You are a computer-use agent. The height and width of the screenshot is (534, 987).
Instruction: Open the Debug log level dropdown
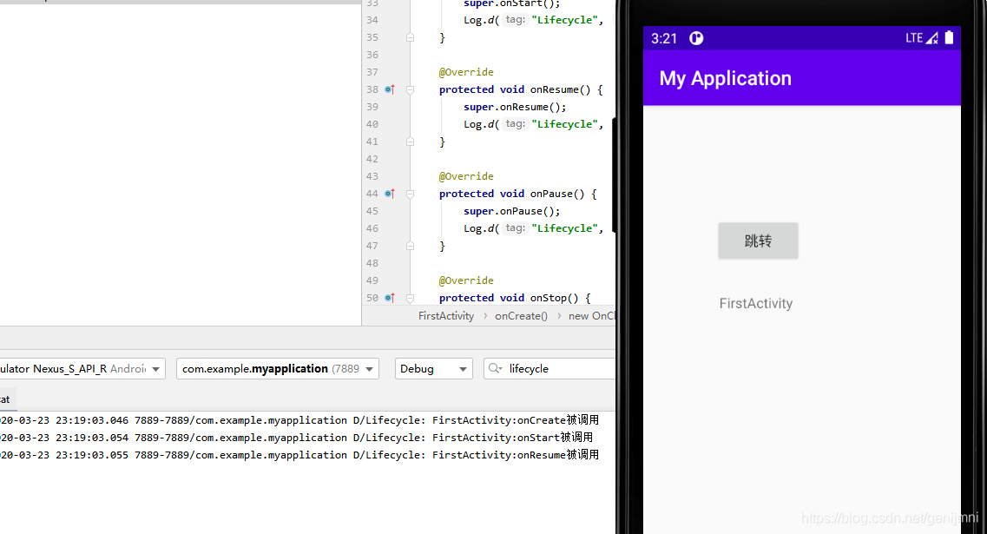[x=434, y=368]
